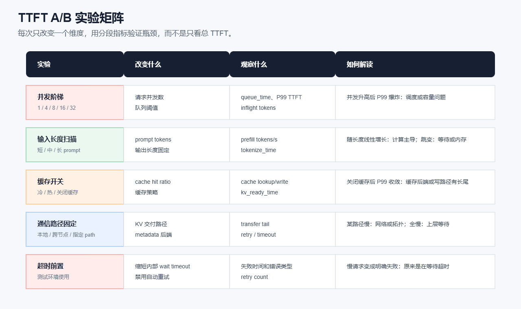Image resolution: width=521 pixels, height=309 pixels.
Task: Click the '输出长度固定' text
Action: tap(152, 150)
